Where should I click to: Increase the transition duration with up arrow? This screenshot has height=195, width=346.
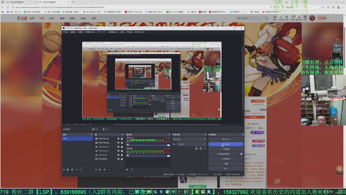click(205, 143)
